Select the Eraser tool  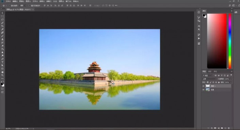[x=2, y=46]
